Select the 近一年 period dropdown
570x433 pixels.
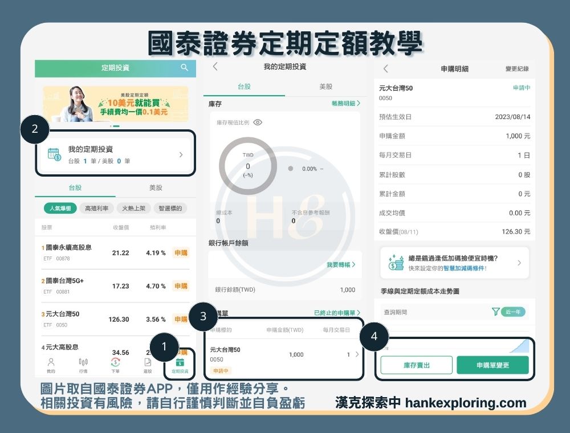click(x=514, y=312)
